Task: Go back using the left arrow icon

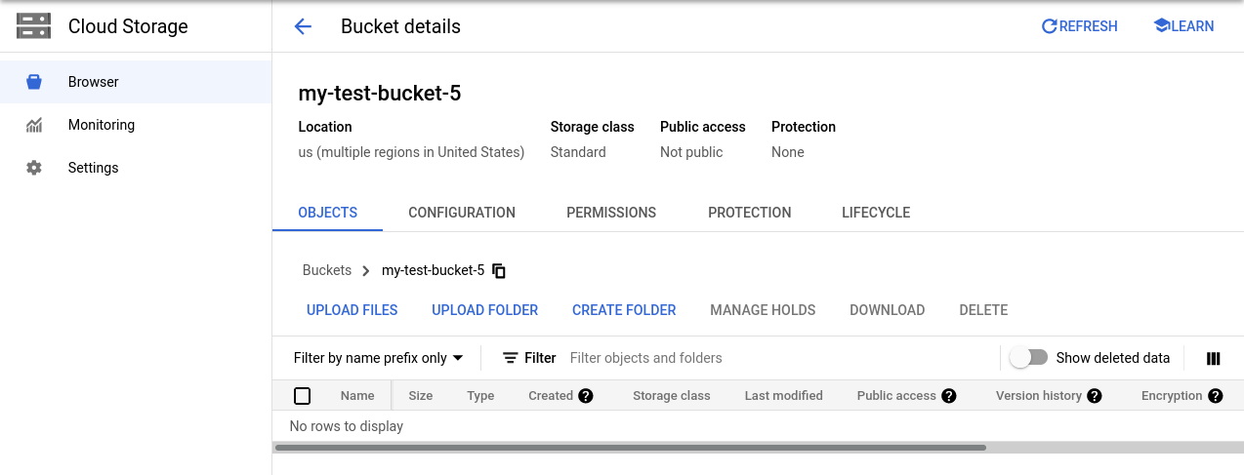Action: (x=303, y=26)
